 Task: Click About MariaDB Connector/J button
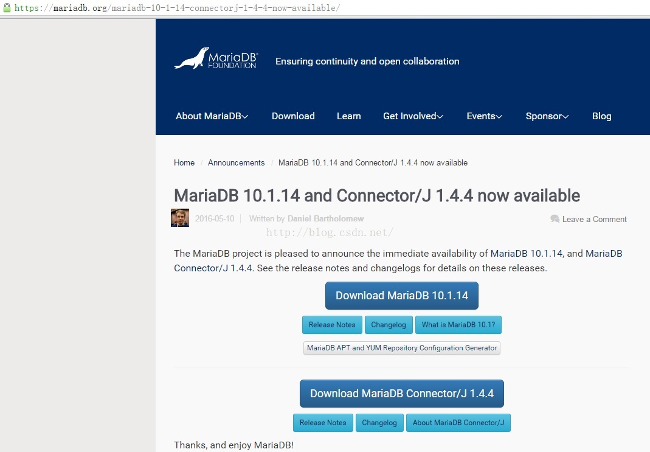point(458,423)
